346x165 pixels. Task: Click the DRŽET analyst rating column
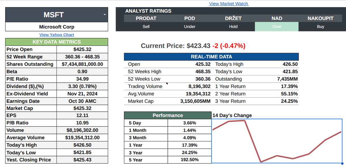233,18
